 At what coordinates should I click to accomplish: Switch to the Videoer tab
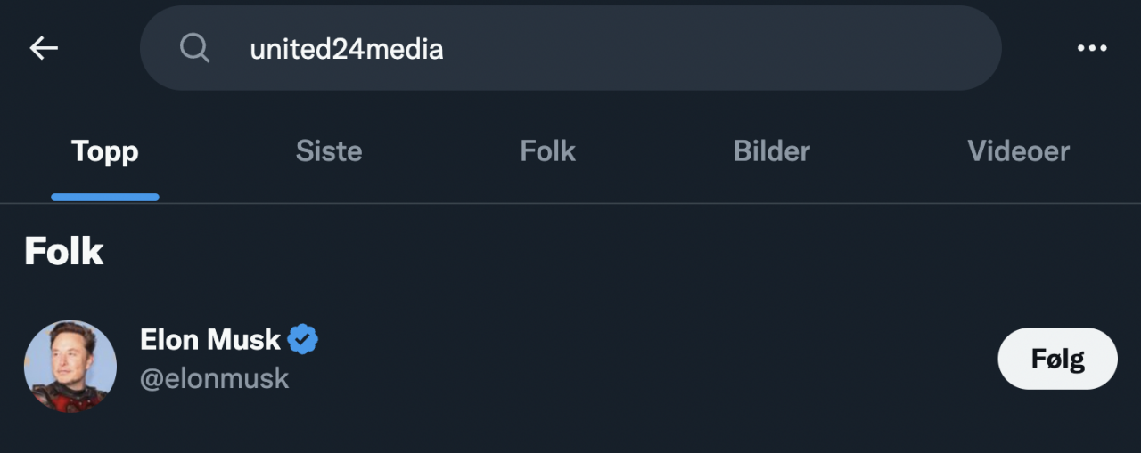[x=1018, y=151]
